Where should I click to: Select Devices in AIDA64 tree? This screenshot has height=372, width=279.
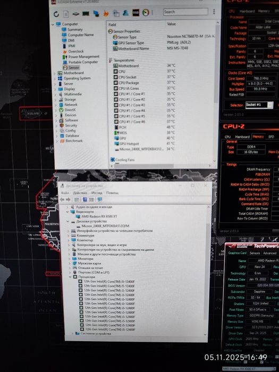click(71, 115)
